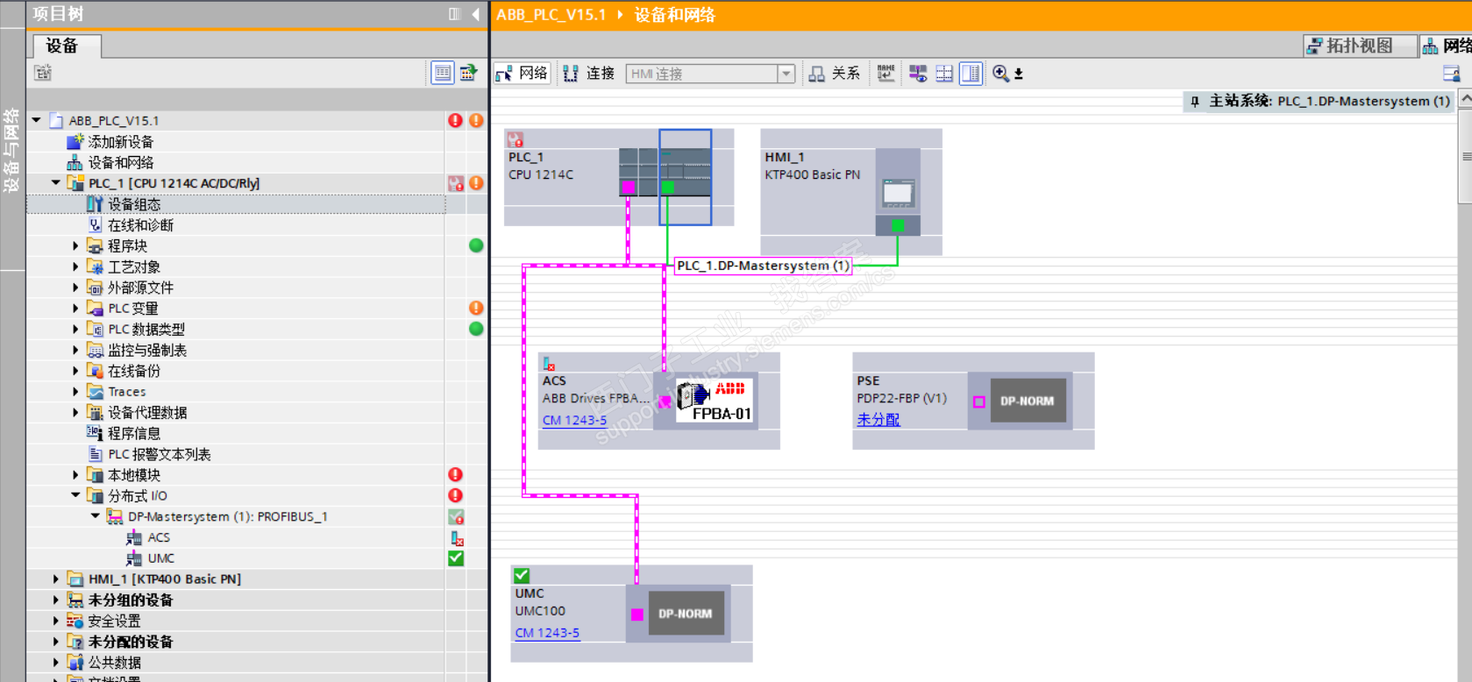
Task: Toggle the show address labels NAME icon
Action: (886, 74)
